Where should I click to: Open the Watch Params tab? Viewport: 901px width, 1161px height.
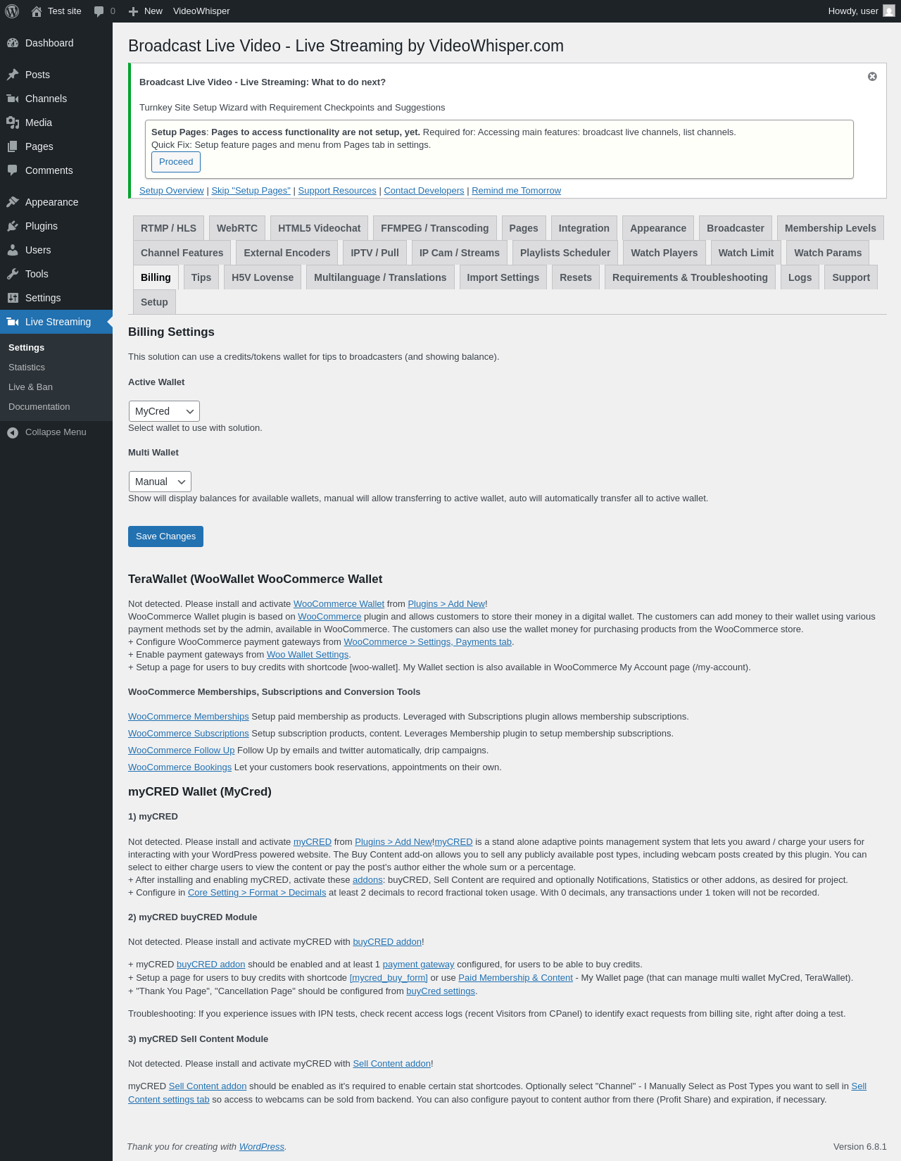click(x=828, y=253)
